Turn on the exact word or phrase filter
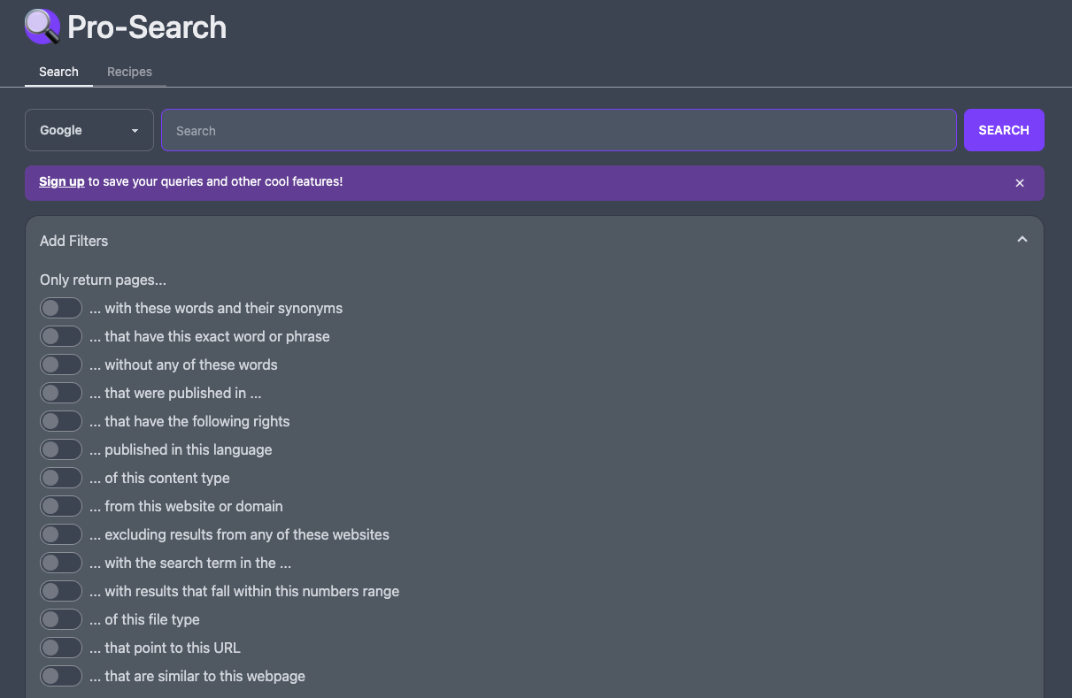Screen dimensions: 1072x698 (x=60, y=335)
